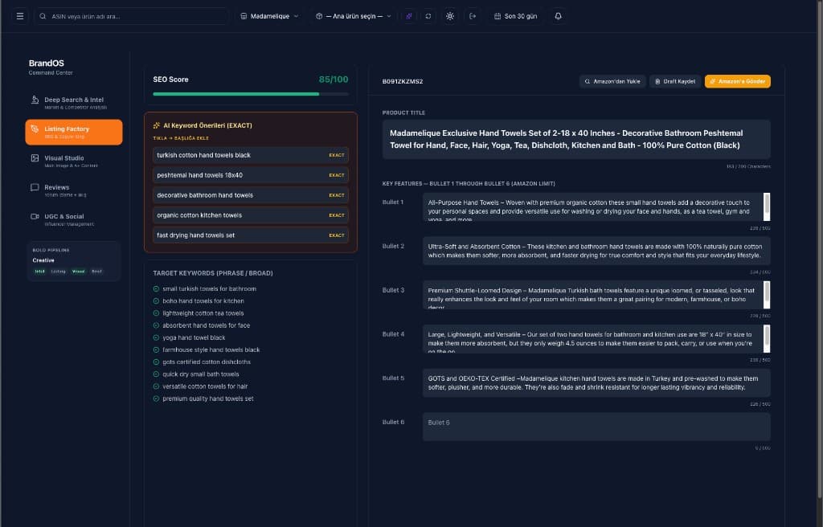823x527 pixels.
Task: Toggle check for 'versatile cotton towels for hair'
Action: pyautogui.click(x=156, y=386)
